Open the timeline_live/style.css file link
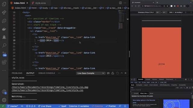 pos(48,90)
